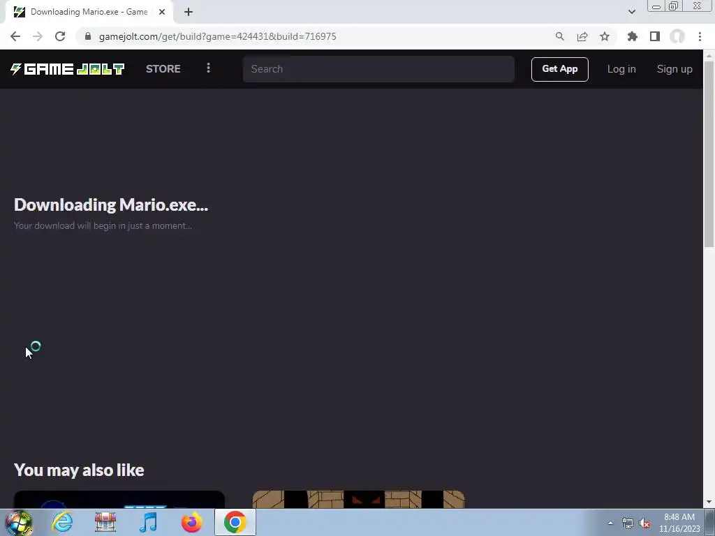Open the brick wall game thumbnail
This screenshot has height=536, width=715.
tap(358, 499)
